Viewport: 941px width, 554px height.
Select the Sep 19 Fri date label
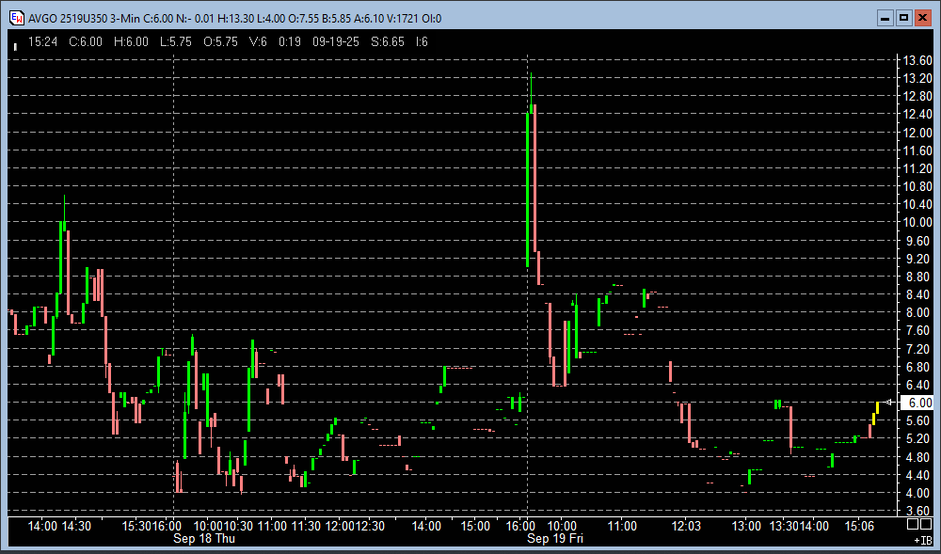[555, 539]
